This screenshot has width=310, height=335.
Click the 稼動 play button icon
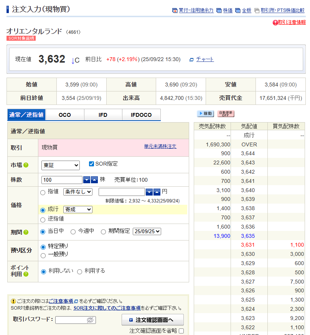coord(205,114)
